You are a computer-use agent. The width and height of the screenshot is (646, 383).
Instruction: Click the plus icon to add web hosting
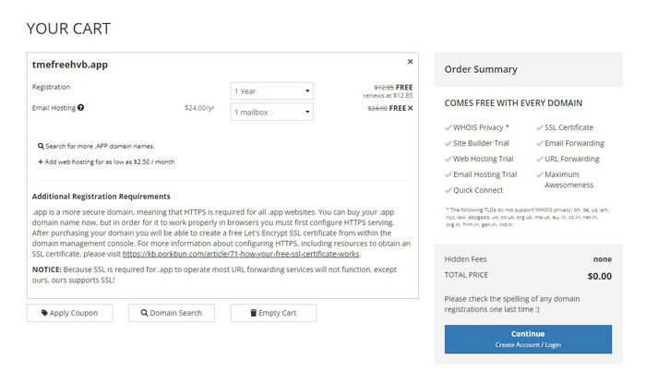(40, 162)
